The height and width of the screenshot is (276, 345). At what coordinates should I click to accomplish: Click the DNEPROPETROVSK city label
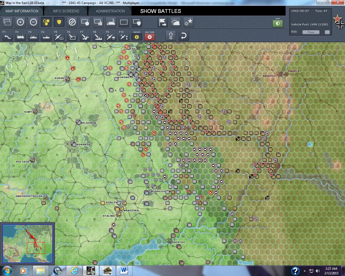coord(29,196)
